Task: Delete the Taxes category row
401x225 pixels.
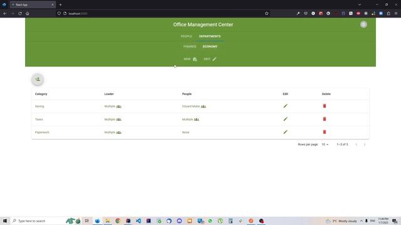Action: (x=325, y=119)
